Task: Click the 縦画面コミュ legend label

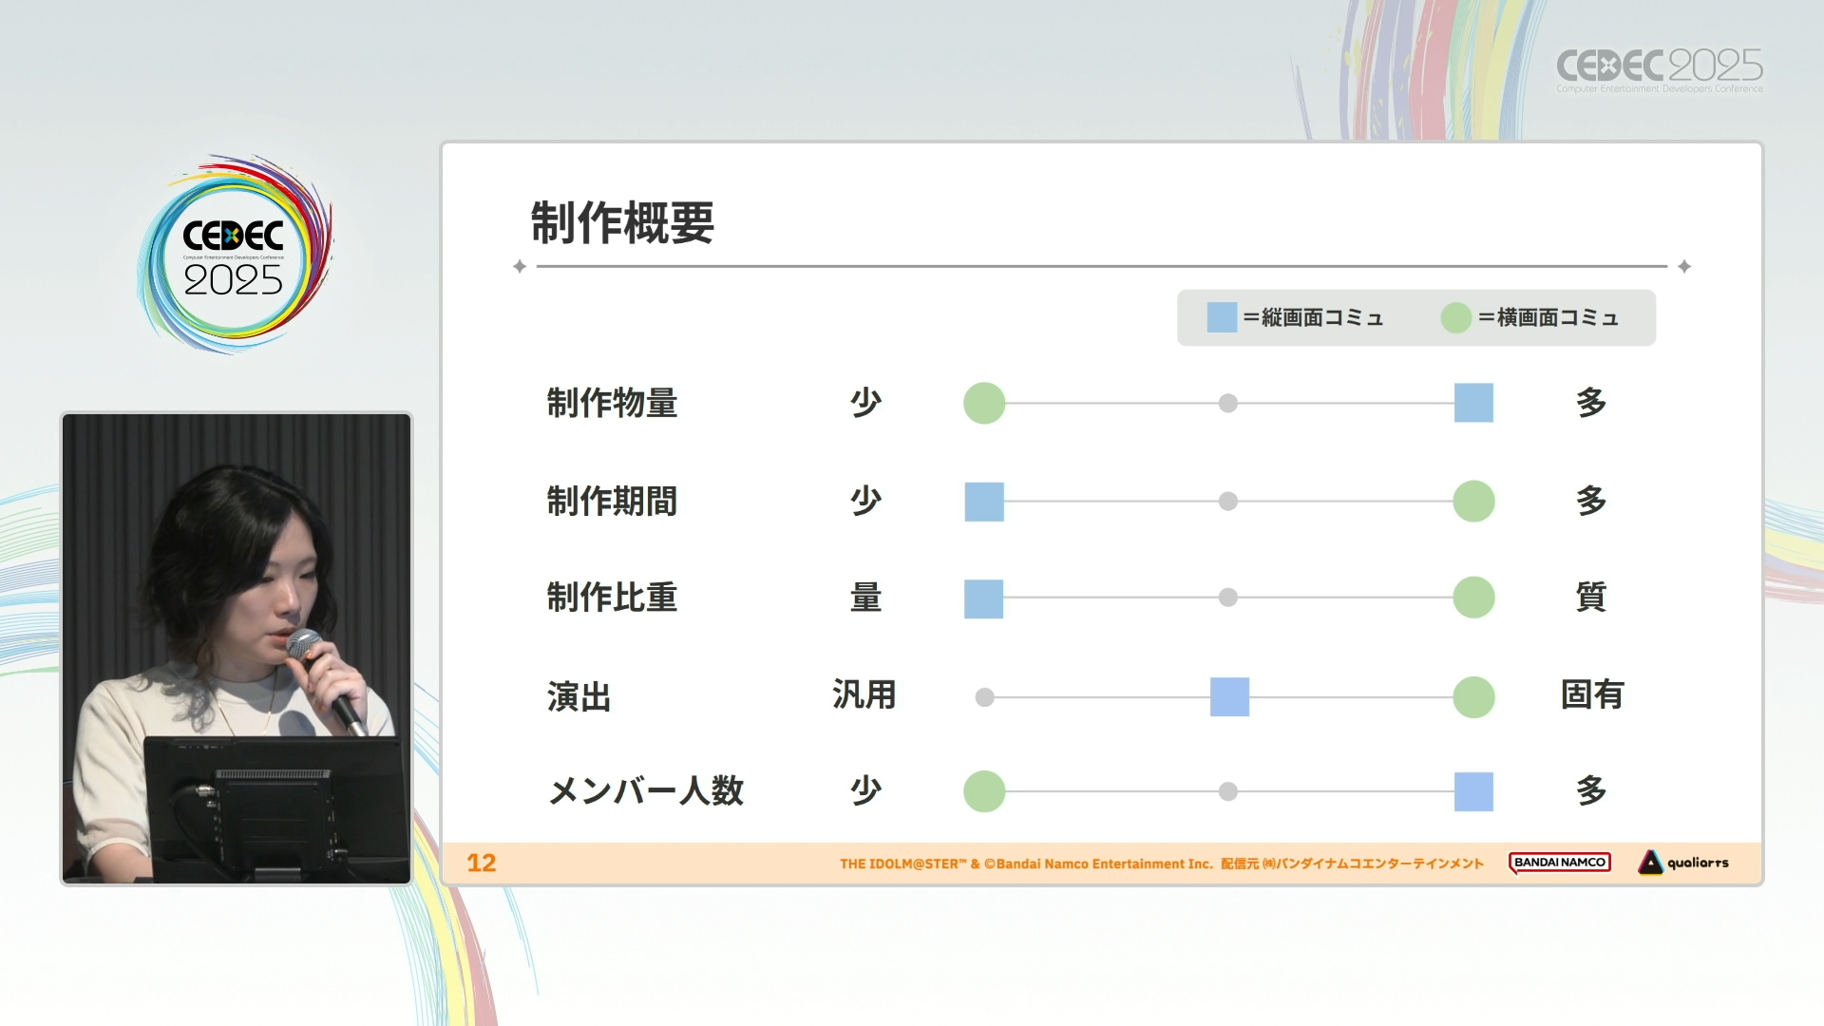Action: (1321, 317)
